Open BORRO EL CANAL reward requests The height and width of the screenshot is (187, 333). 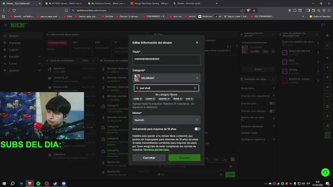pos(301,81)
